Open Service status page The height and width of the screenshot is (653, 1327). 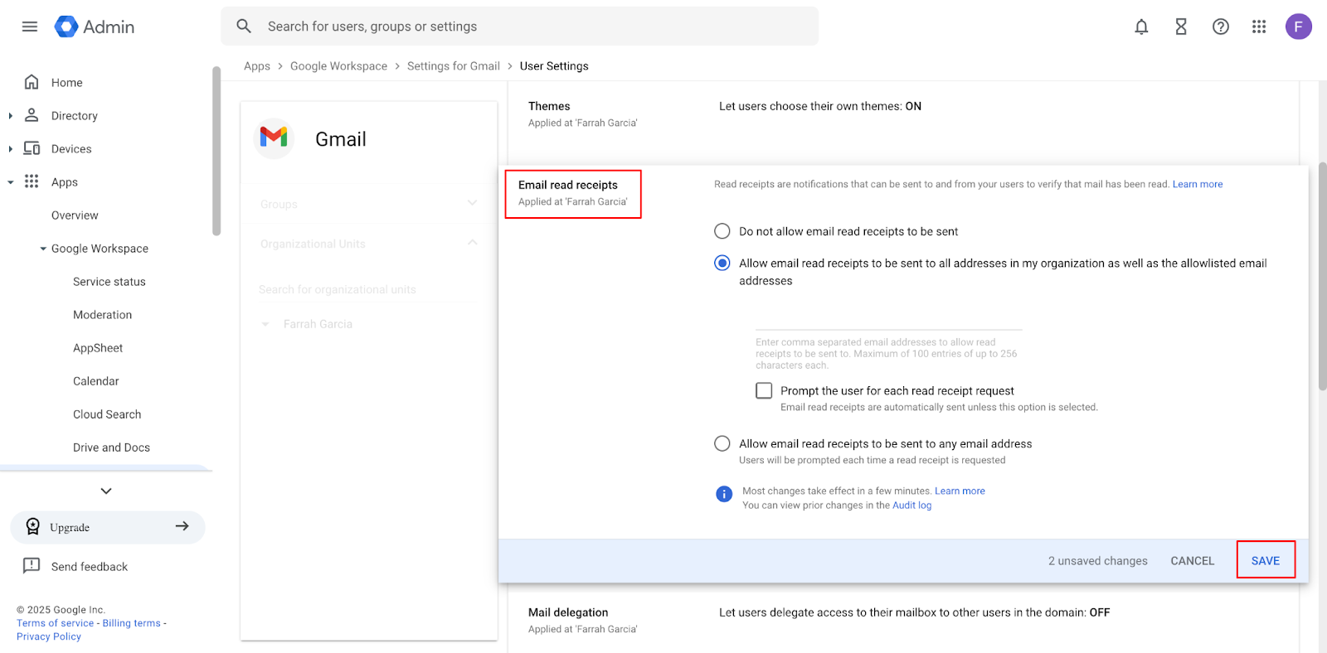[x=109, y=281]
